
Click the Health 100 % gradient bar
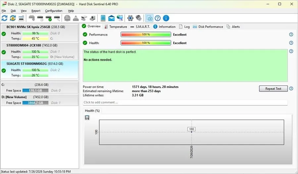pyautogui.click(x=146, y=43)
